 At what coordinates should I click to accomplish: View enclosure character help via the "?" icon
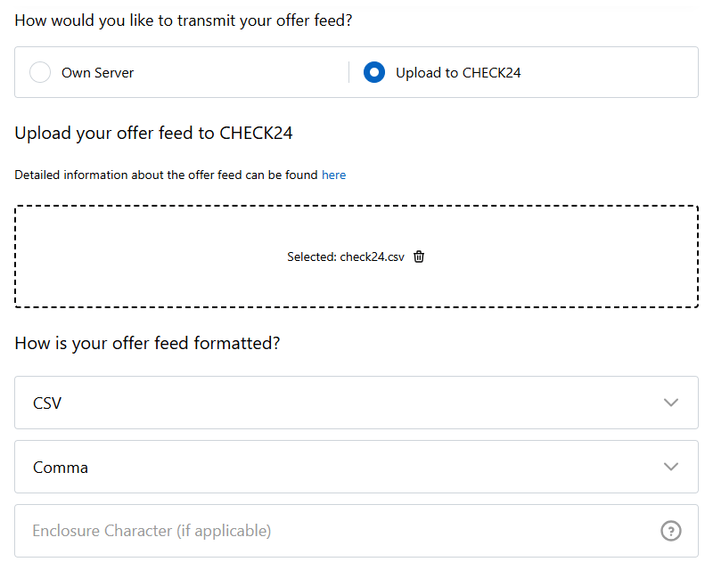(x=671, y=531)
